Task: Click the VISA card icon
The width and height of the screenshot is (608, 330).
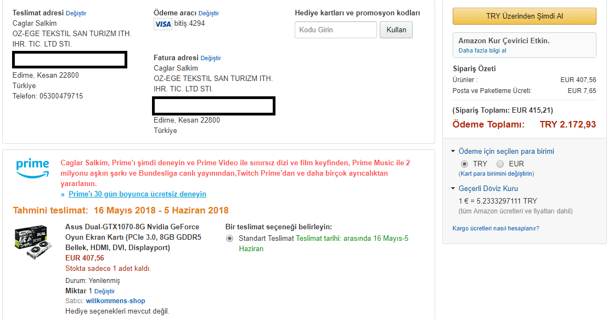Action: (163, 24)
